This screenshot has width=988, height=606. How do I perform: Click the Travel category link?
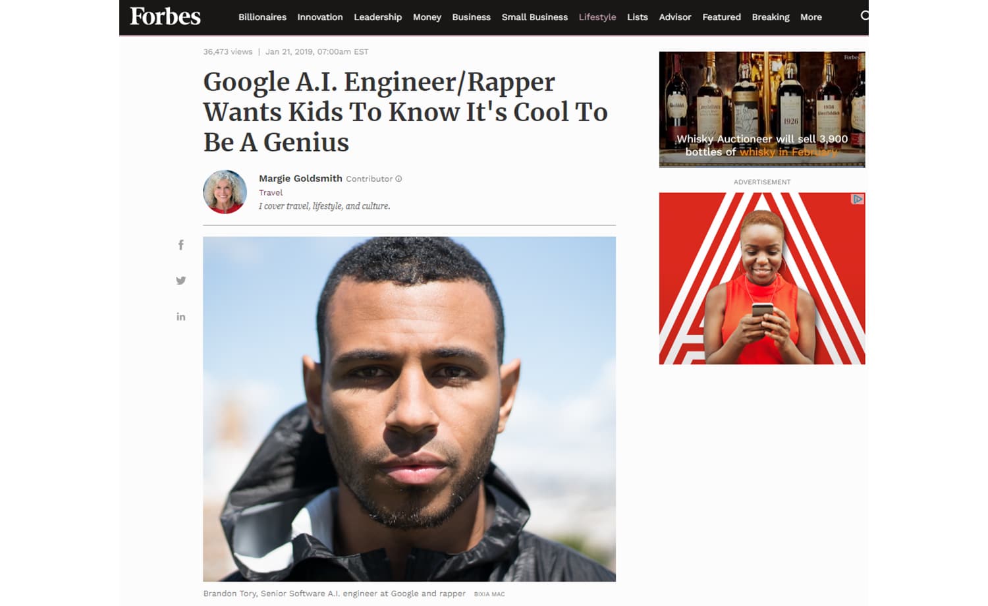pyautogui.click(x=271, y=192)
